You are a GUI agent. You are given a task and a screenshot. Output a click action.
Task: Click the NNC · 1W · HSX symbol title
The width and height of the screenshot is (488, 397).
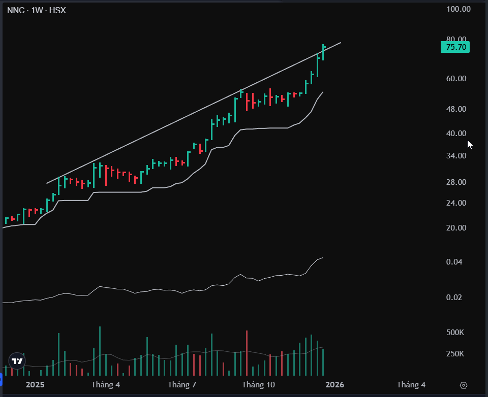pos(37,10)
